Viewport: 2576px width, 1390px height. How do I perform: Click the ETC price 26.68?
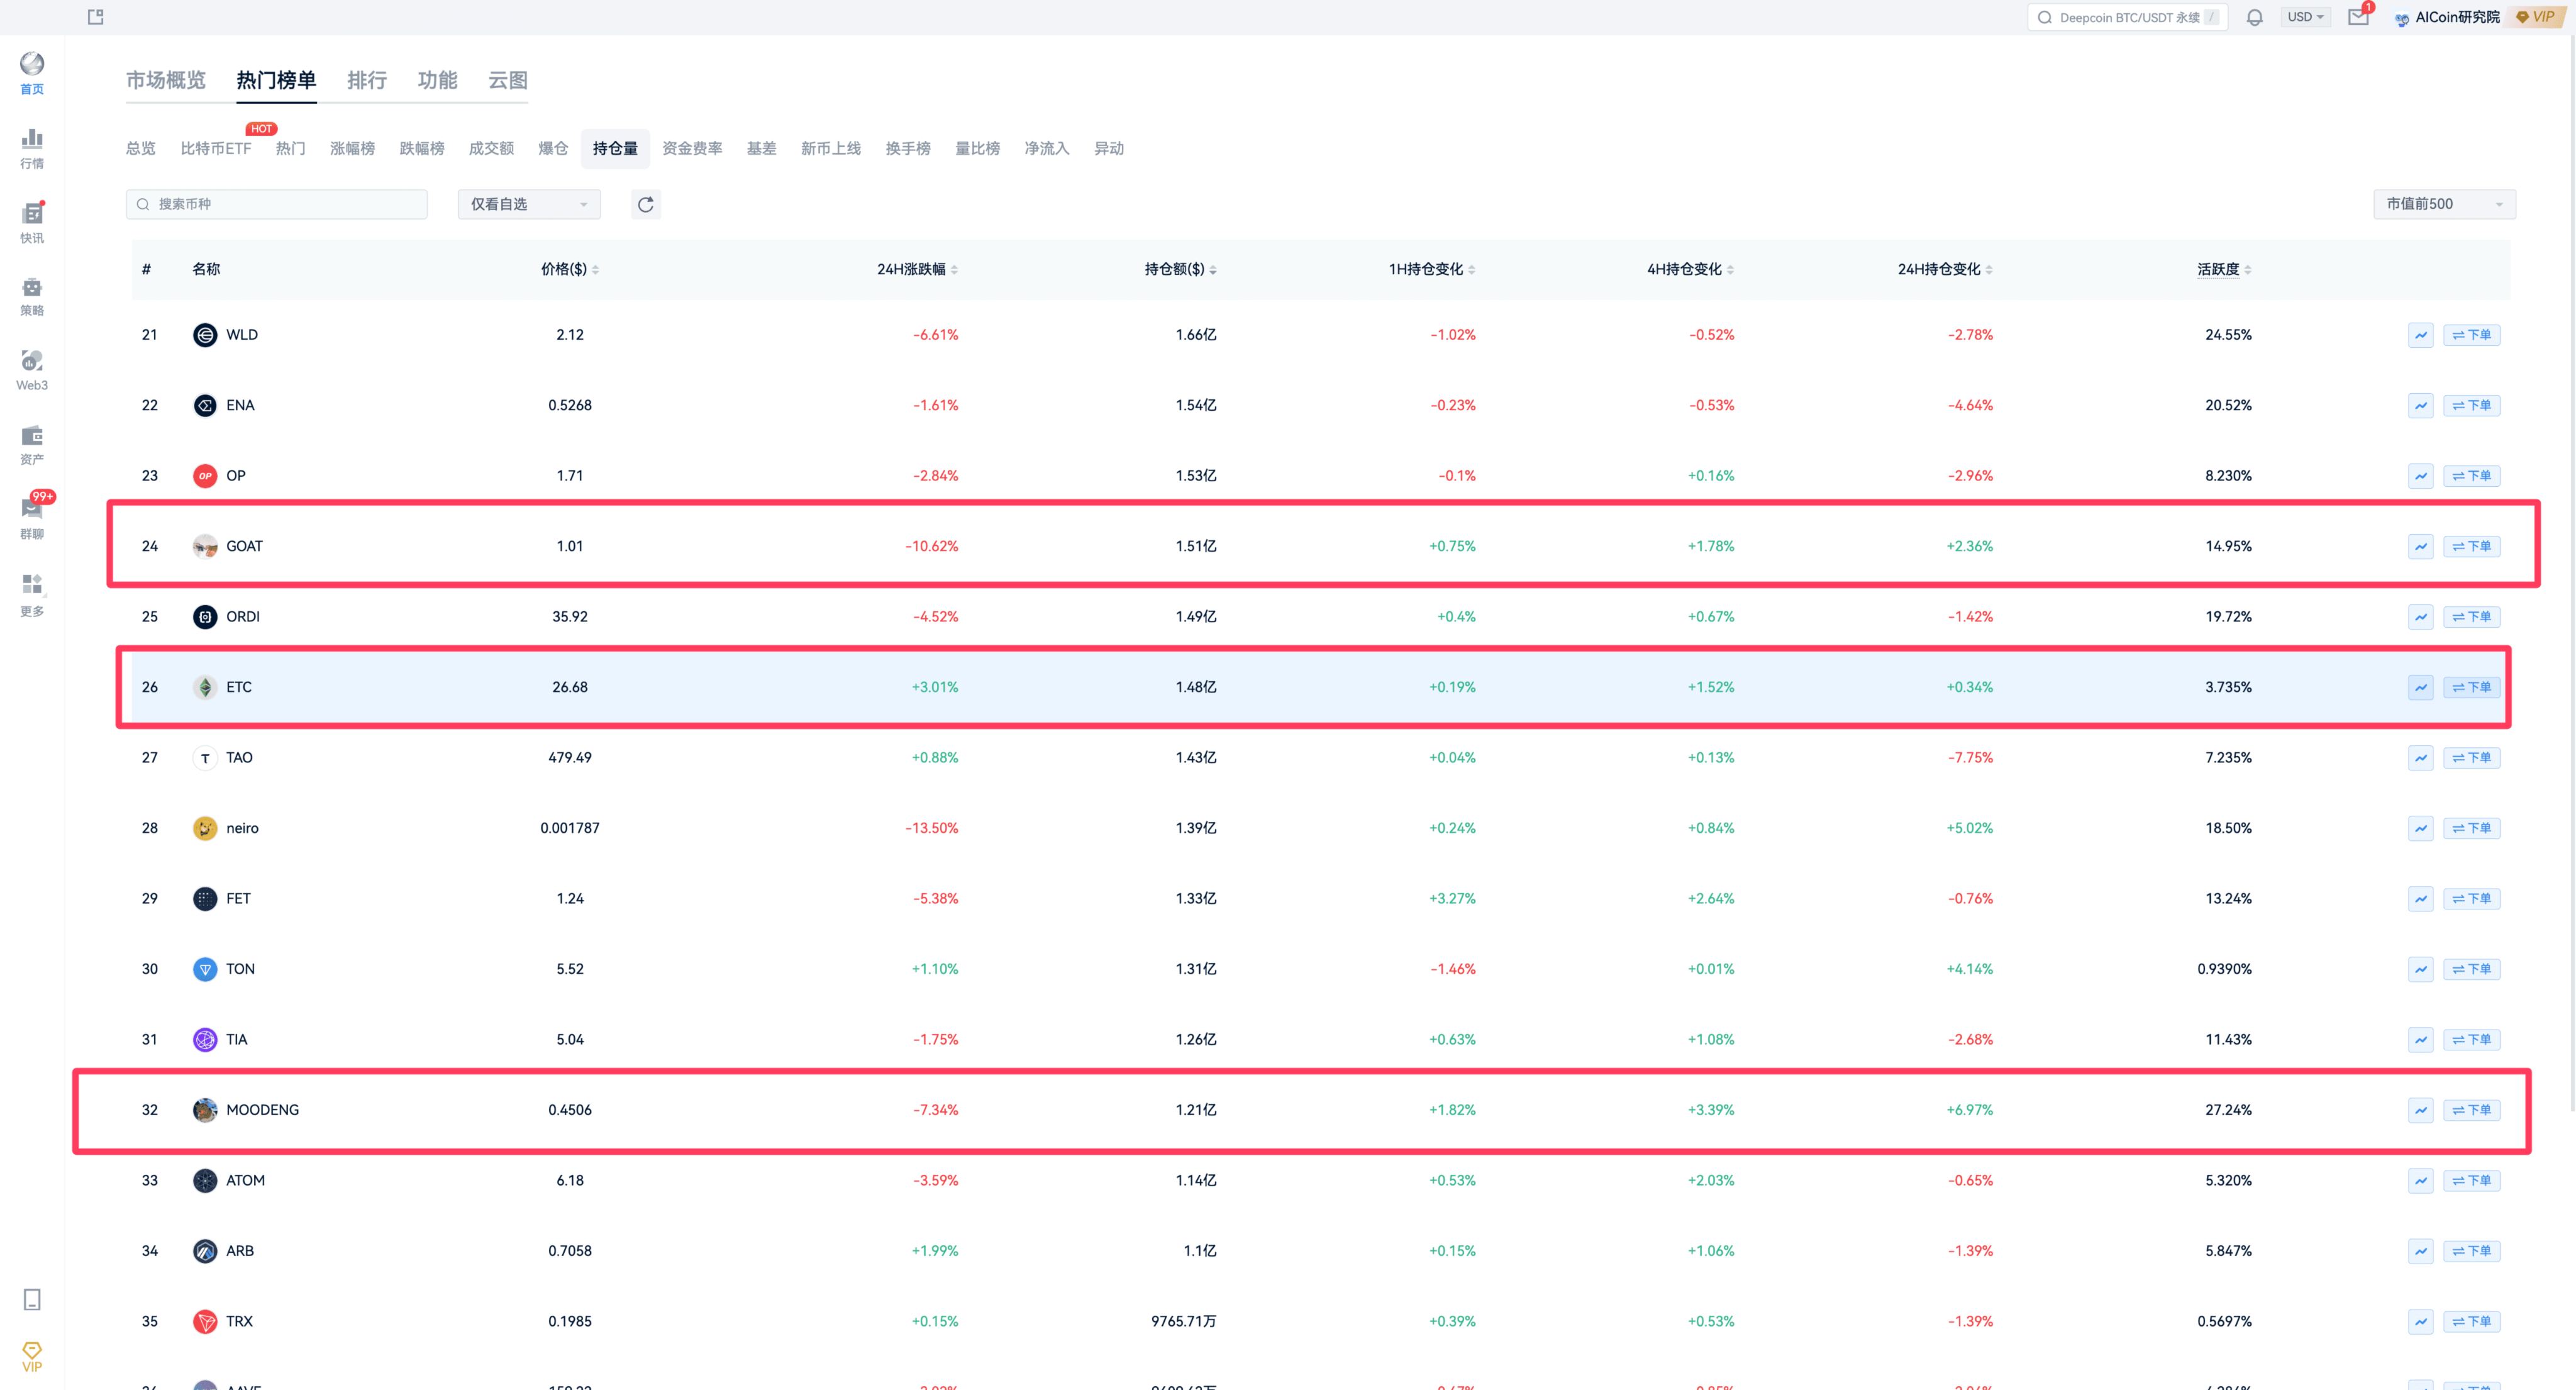coord(570,687)
